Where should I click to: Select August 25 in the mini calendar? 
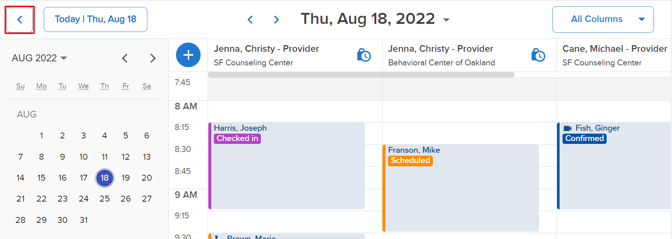click(x=105, y=199)
